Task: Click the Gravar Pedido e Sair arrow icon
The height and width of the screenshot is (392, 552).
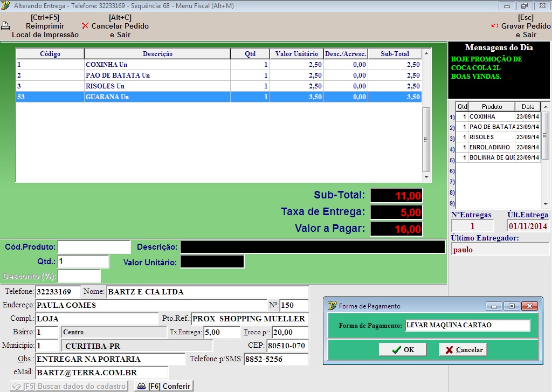Action: tap(495, 26)
